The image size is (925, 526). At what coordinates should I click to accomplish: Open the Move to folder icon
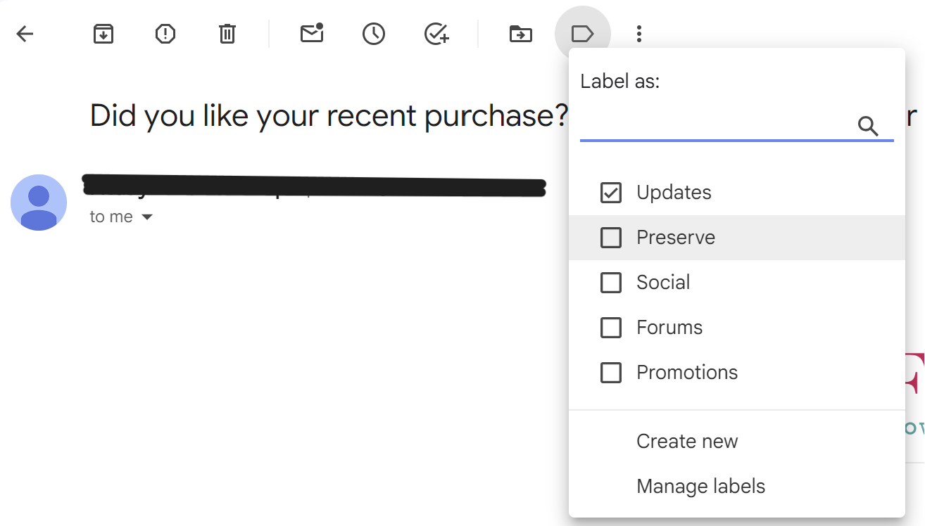(520, 34)
